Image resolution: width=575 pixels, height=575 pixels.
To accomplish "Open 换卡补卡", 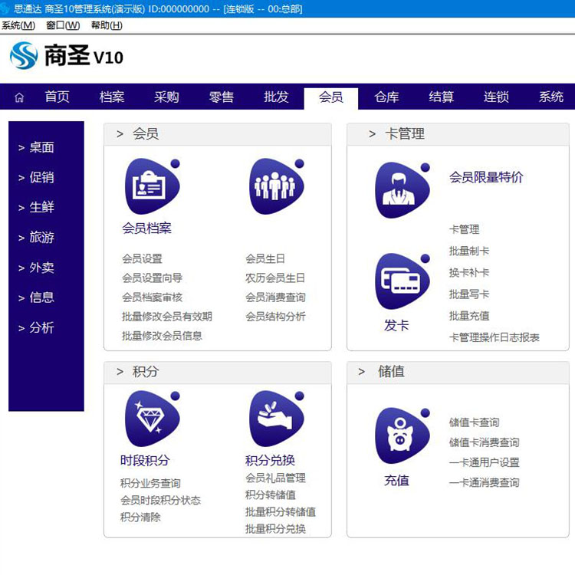I will pyautogui.click(x=469, y=272).
